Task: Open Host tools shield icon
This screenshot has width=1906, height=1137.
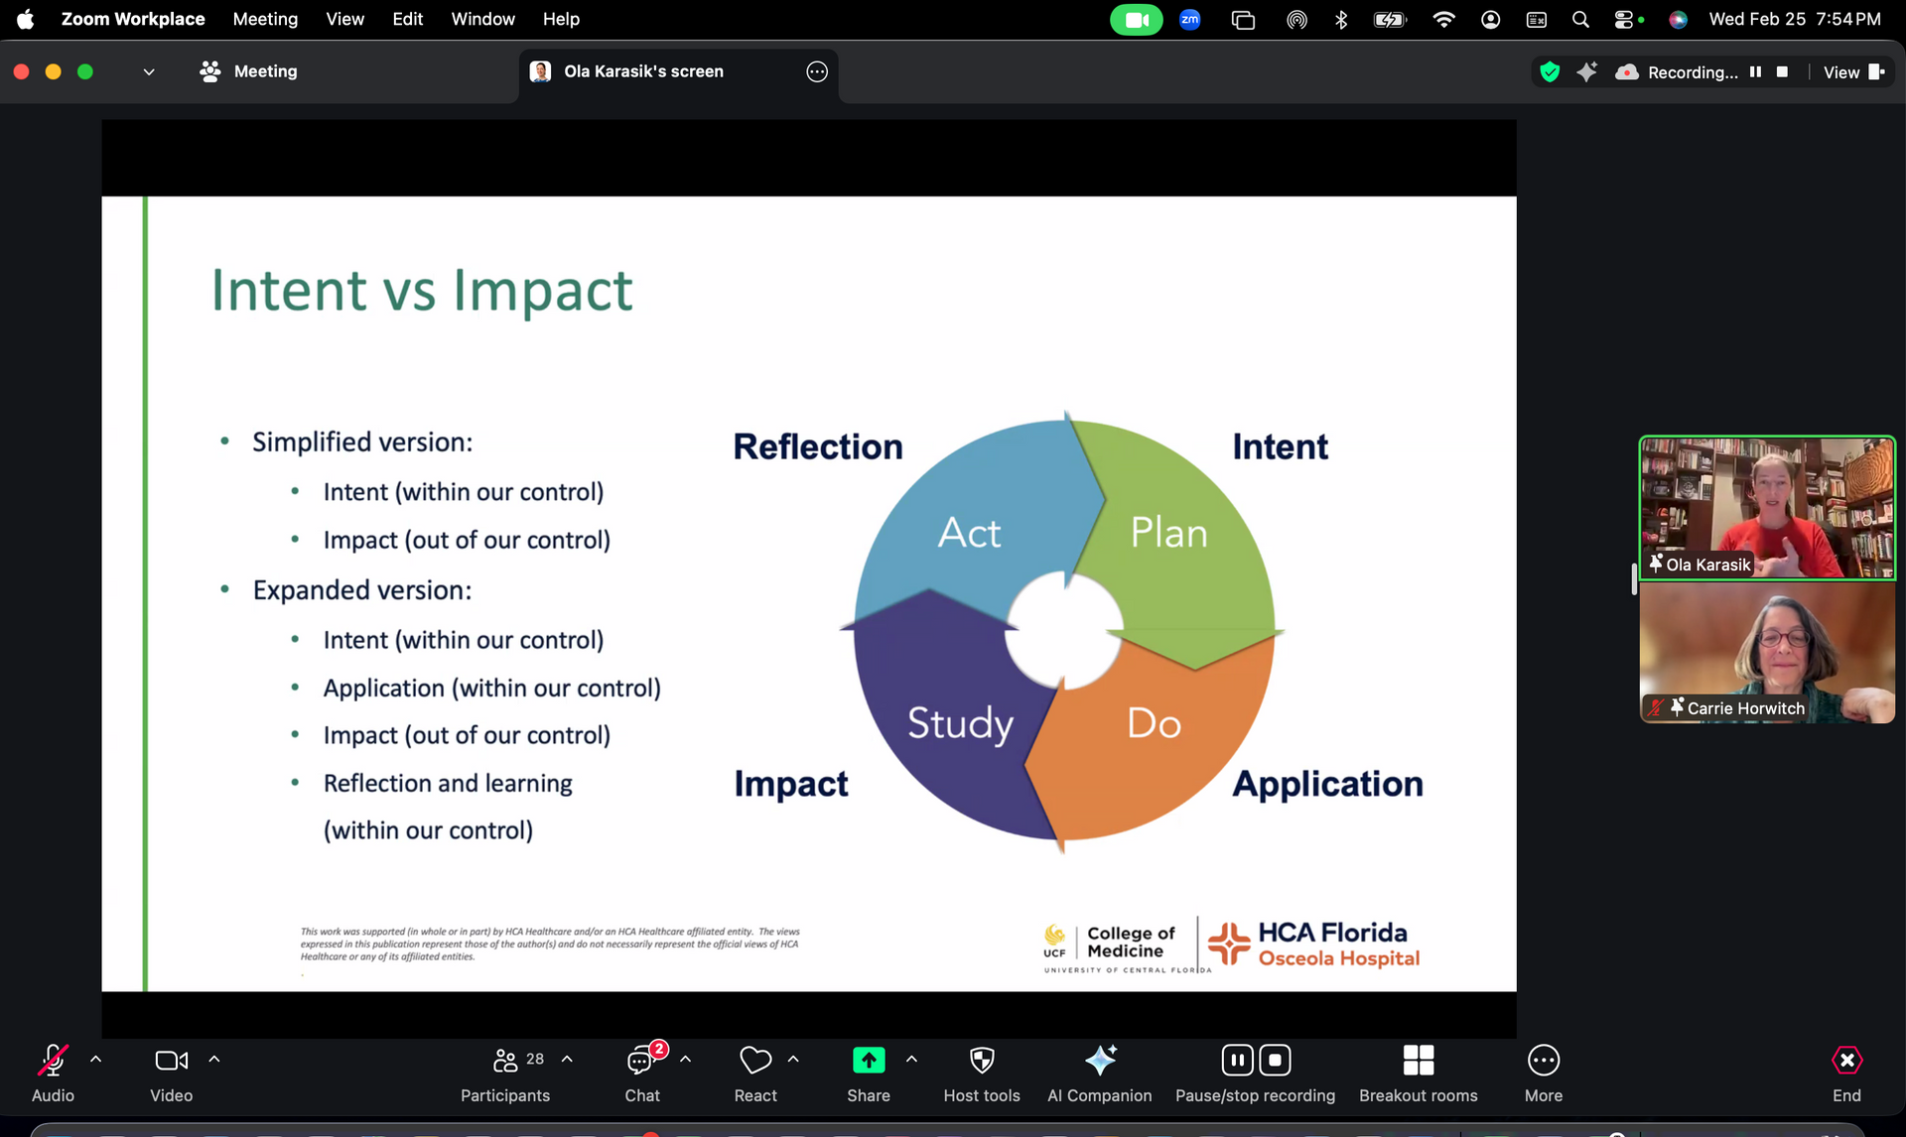Action: click(x=982, y=1061)
